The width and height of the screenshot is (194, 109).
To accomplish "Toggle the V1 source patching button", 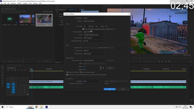I will coord(8,84).
